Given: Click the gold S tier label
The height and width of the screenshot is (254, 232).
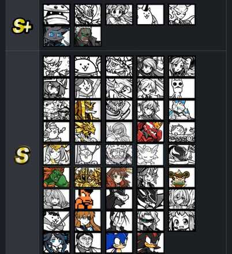Looking at the screenshot, I should [23, 155].
